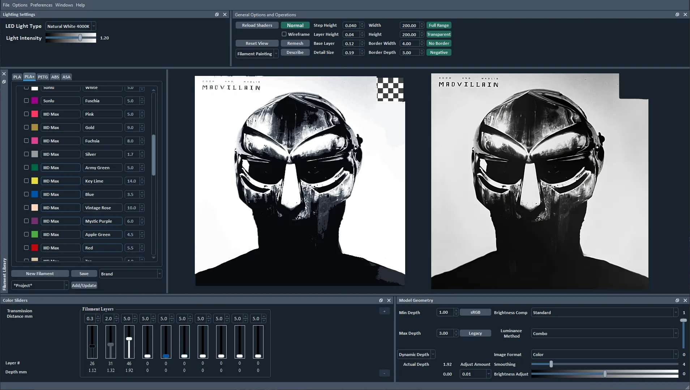Screen dimensions: 690x390
Task: Close the Filament Library sidebar
Action: (x=4, y=73)
